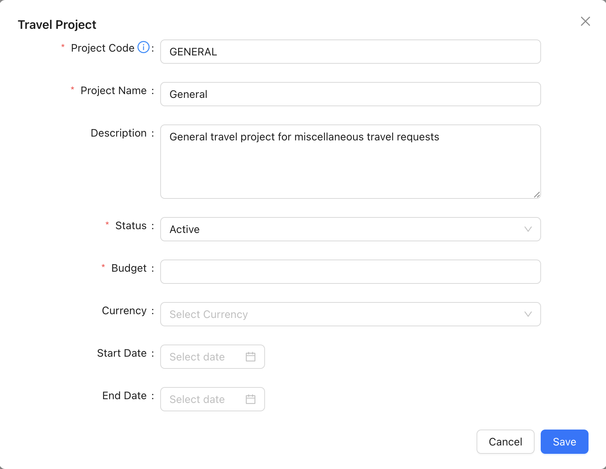
Task: Click the Description box resize handle
Action: [537, 195]
